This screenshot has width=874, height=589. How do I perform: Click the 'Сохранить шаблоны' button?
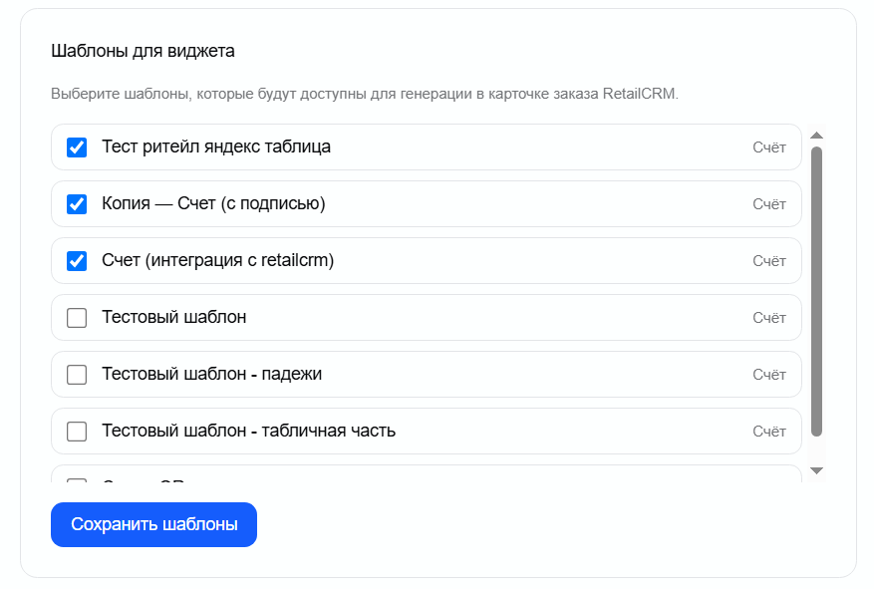click(x=153, y=524)
